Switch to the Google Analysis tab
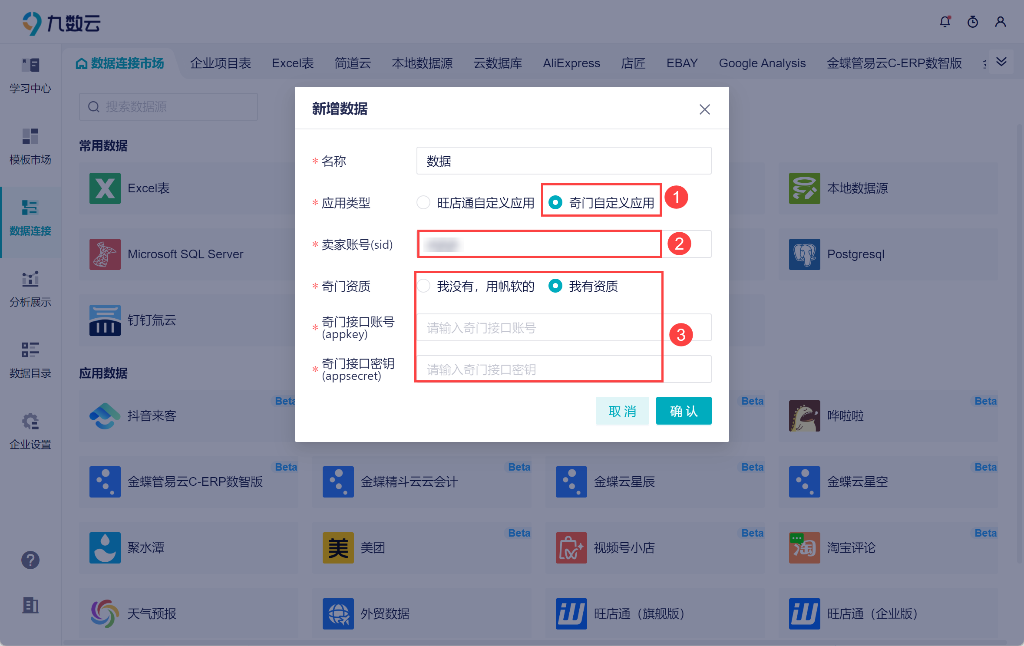The width and height of the screenshot is (1024, 646). (762, 63)
